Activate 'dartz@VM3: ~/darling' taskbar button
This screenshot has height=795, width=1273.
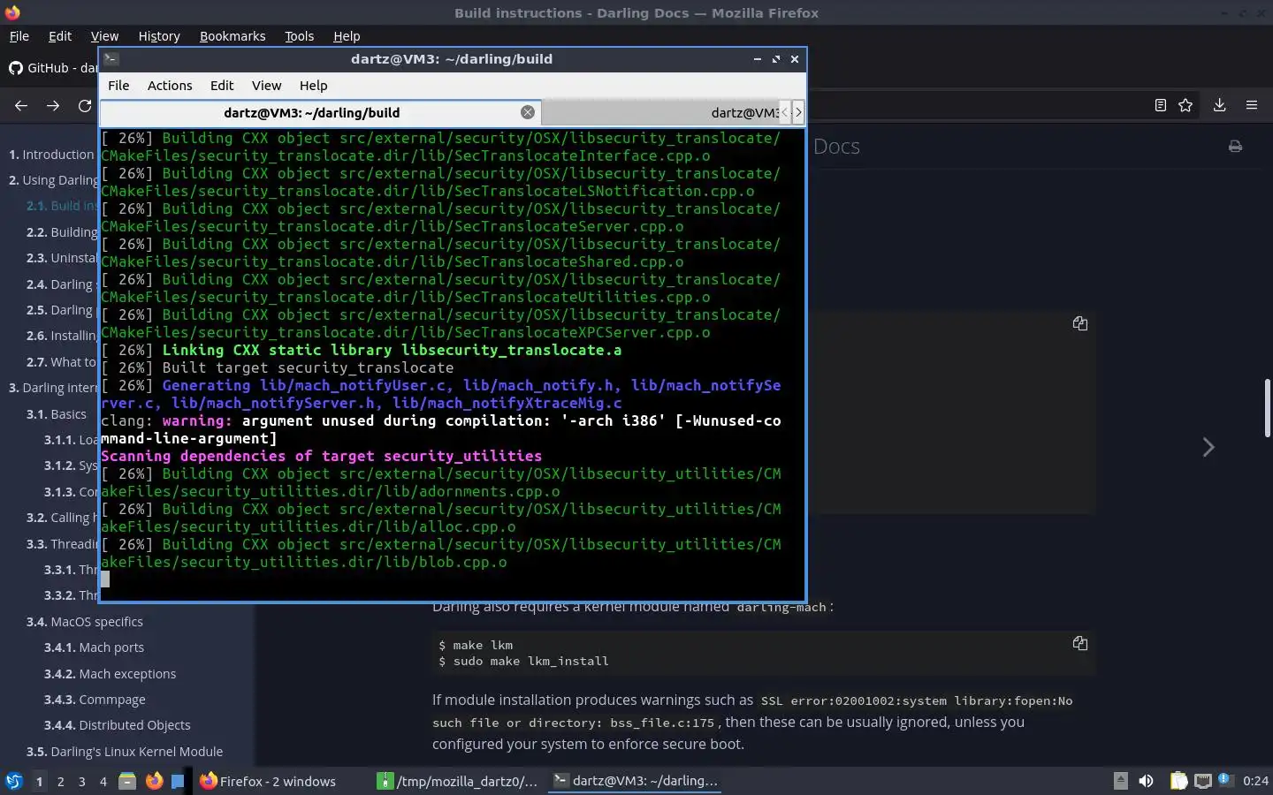(635, 781)
